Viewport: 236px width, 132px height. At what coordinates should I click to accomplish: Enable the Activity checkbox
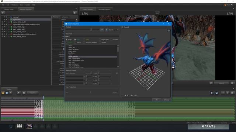[75, 43]
